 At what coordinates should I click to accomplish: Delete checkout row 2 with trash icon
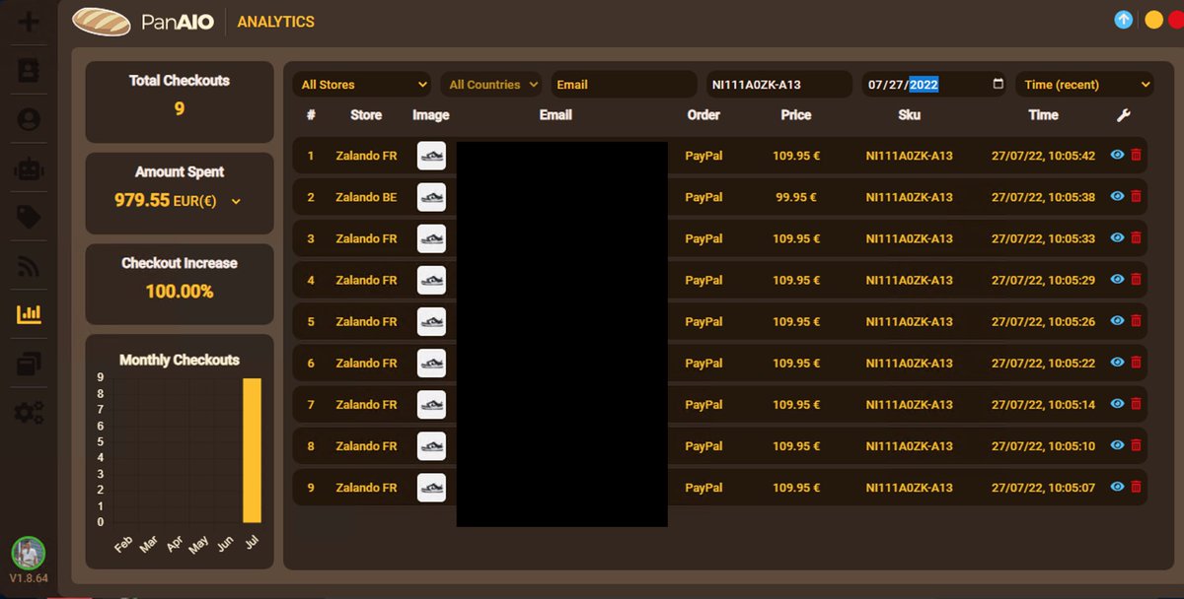tap(1136, 197)
